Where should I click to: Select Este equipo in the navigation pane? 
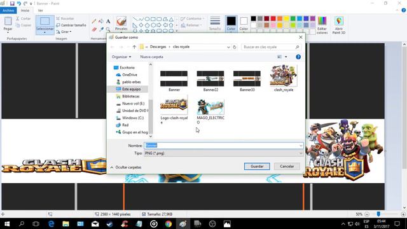tap(128, 89)
